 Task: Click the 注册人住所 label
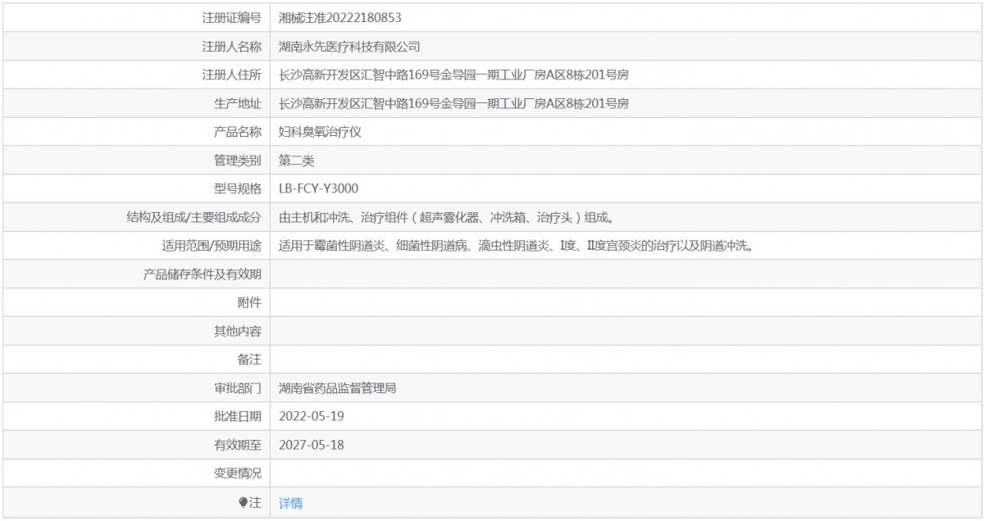tap(231, 75)
